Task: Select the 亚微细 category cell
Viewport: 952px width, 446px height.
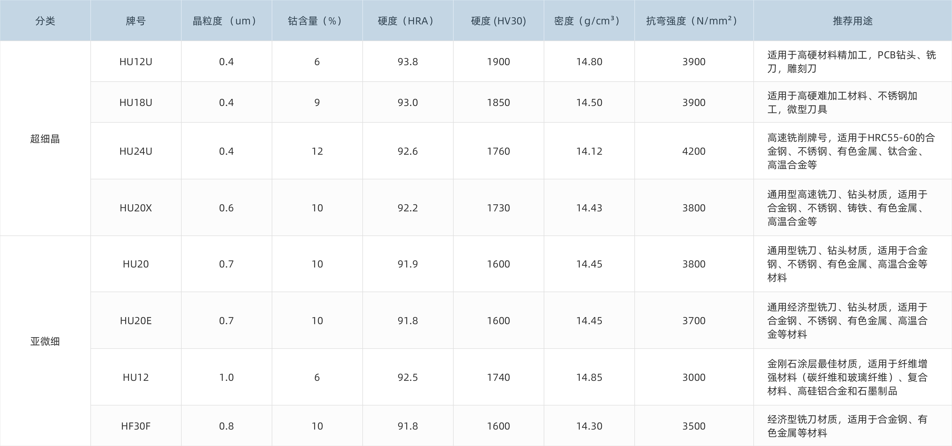Action: click(45, 341)
